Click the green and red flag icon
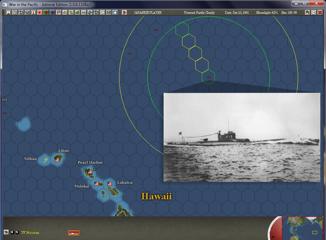The image size is (326, 240). point(307,12)
